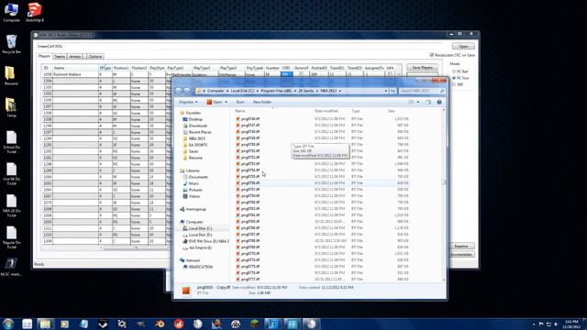Select Downloads in Explorer Favorites

tap(198, 126)
